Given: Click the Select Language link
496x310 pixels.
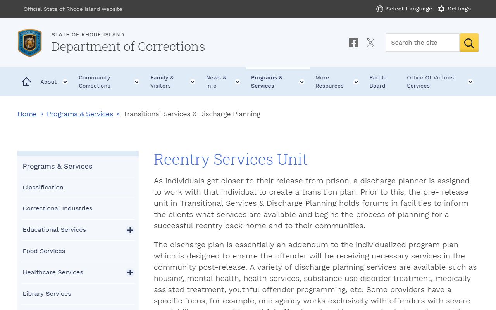Looking at the screenshot, I should click(409, 9).
